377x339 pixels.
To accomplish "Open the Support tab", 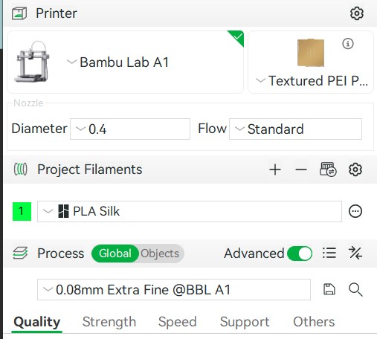I will 245,322.
